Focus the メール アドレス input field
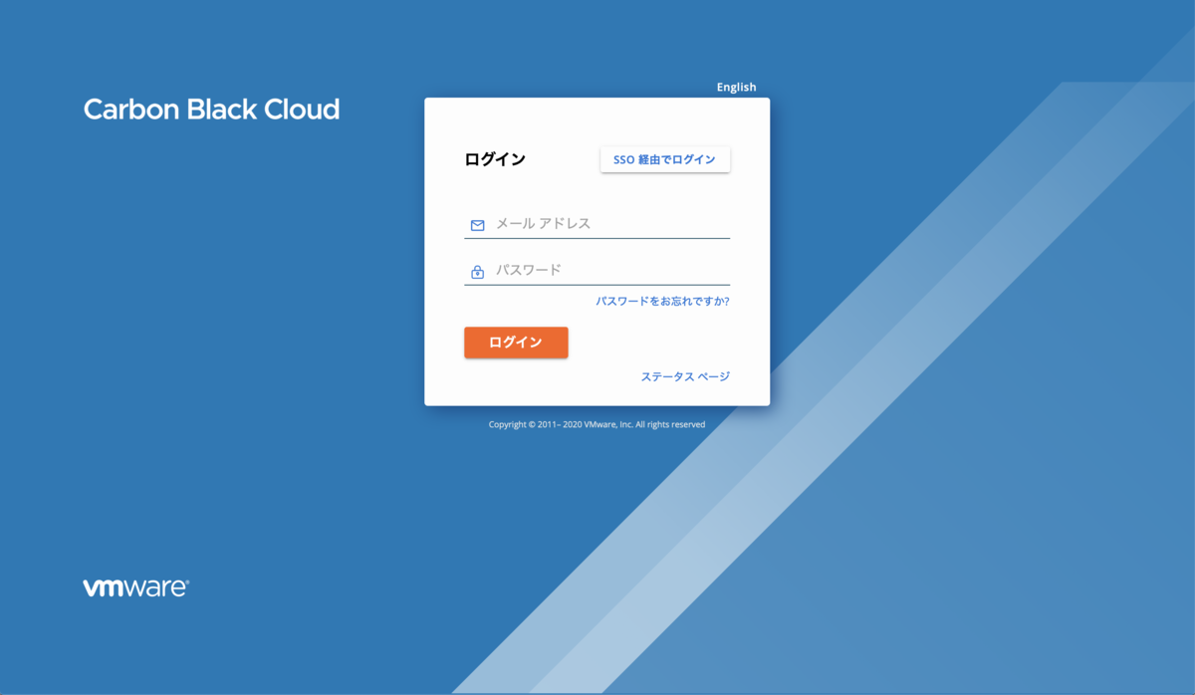The height and width of the screenshot is (695, 1195). click(597, 224)
